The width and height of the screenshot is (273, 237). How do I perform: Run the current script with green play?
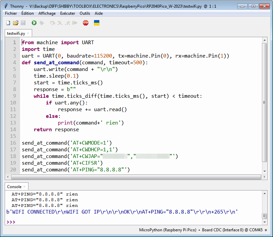tap(34, 23)
